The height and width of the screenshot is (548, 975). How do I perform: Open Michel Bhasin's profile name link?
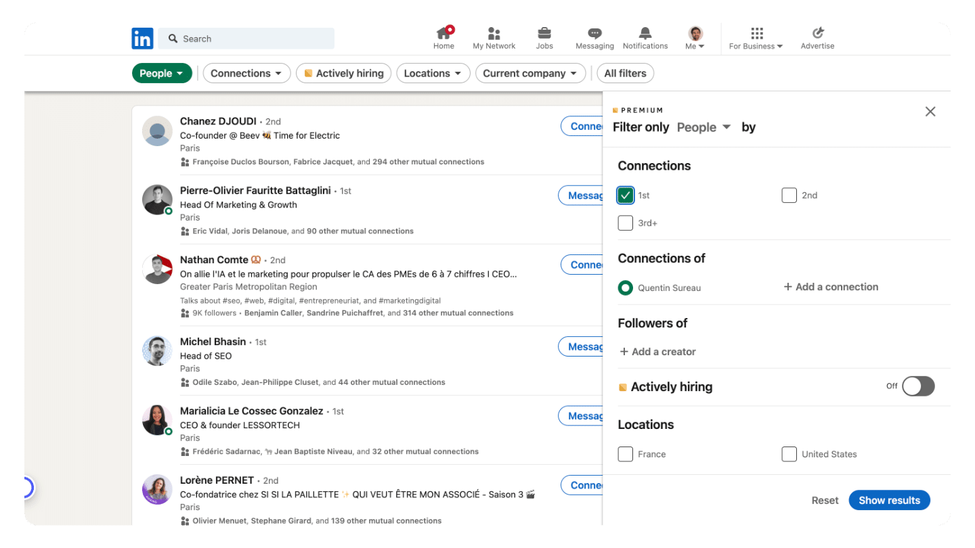pyautogui.click(x=213, y=342)
